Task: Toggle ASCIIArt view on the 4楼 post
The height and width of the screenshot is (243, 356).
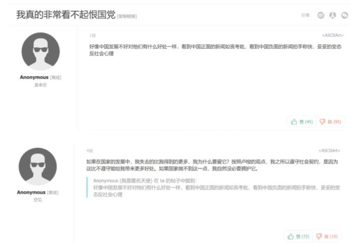Action: coord(331,150)
